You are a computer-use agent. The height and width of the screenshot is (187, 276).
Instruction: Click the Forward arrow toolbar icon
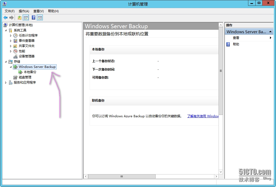11,17
